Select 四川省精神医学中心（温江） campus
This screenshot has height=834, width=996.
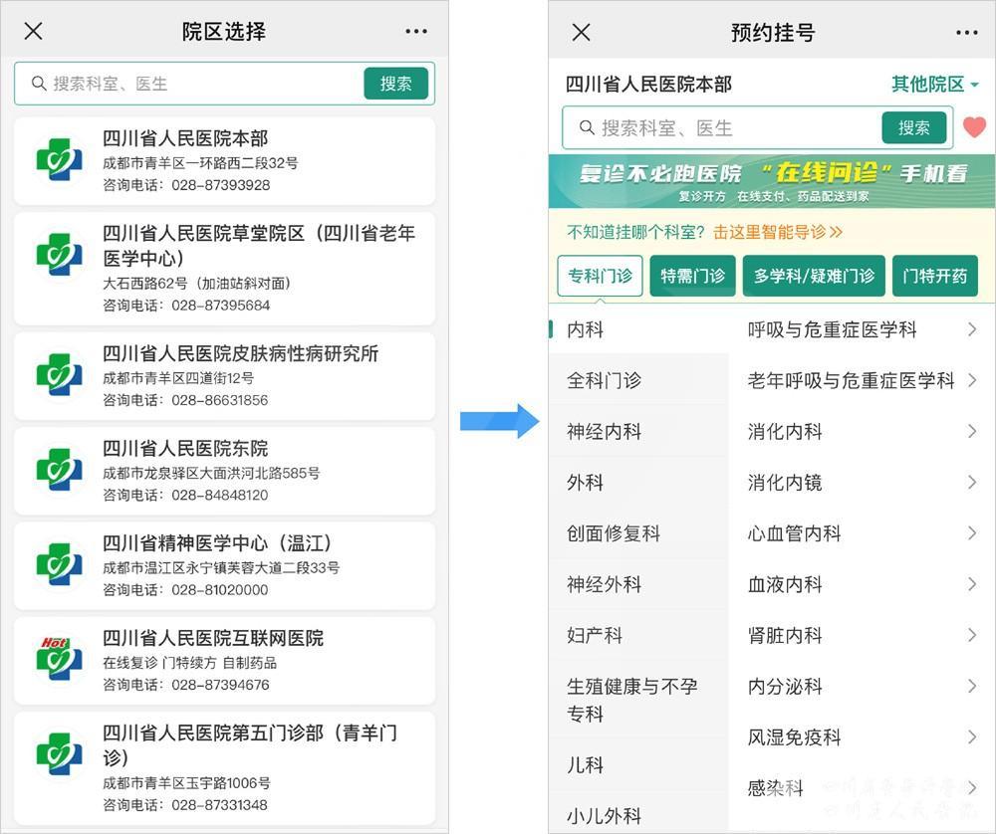224,564
